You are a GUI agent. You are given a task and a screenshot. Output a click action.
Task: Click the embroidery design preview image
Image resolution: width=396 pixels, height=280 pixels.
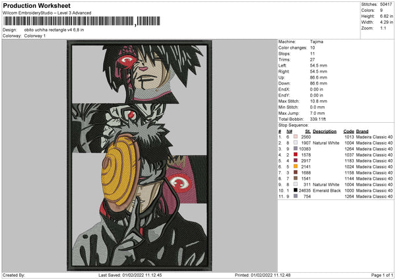click(x=139, y=155)
